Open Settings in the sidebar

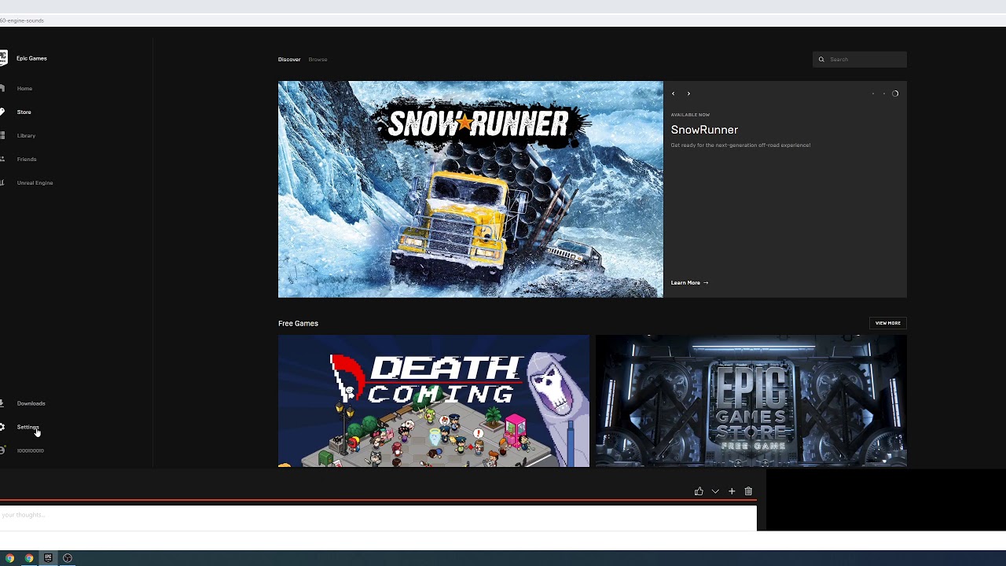[x=28, y=427]
